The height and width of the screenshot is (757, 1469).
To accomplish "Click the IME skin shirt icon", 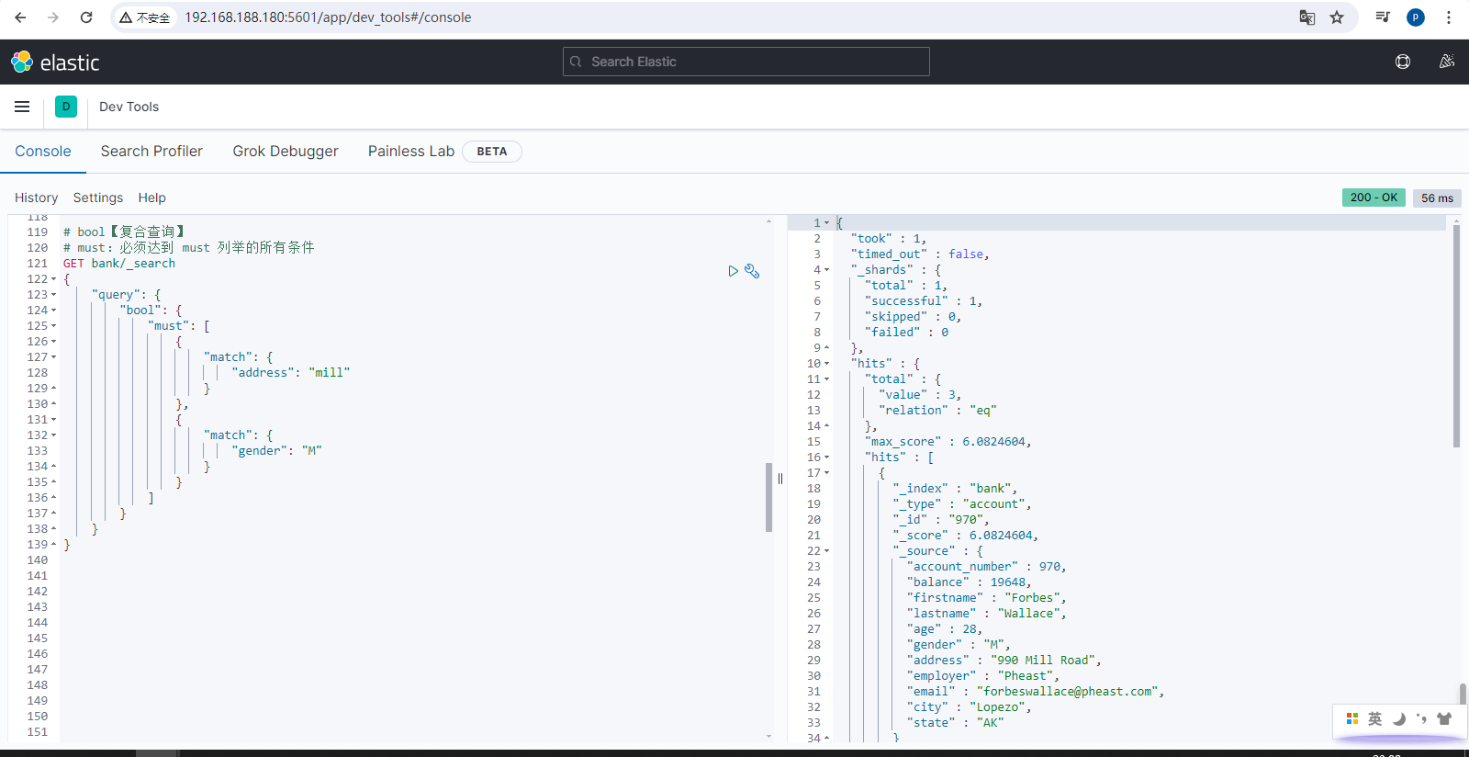I will 1444,719.
